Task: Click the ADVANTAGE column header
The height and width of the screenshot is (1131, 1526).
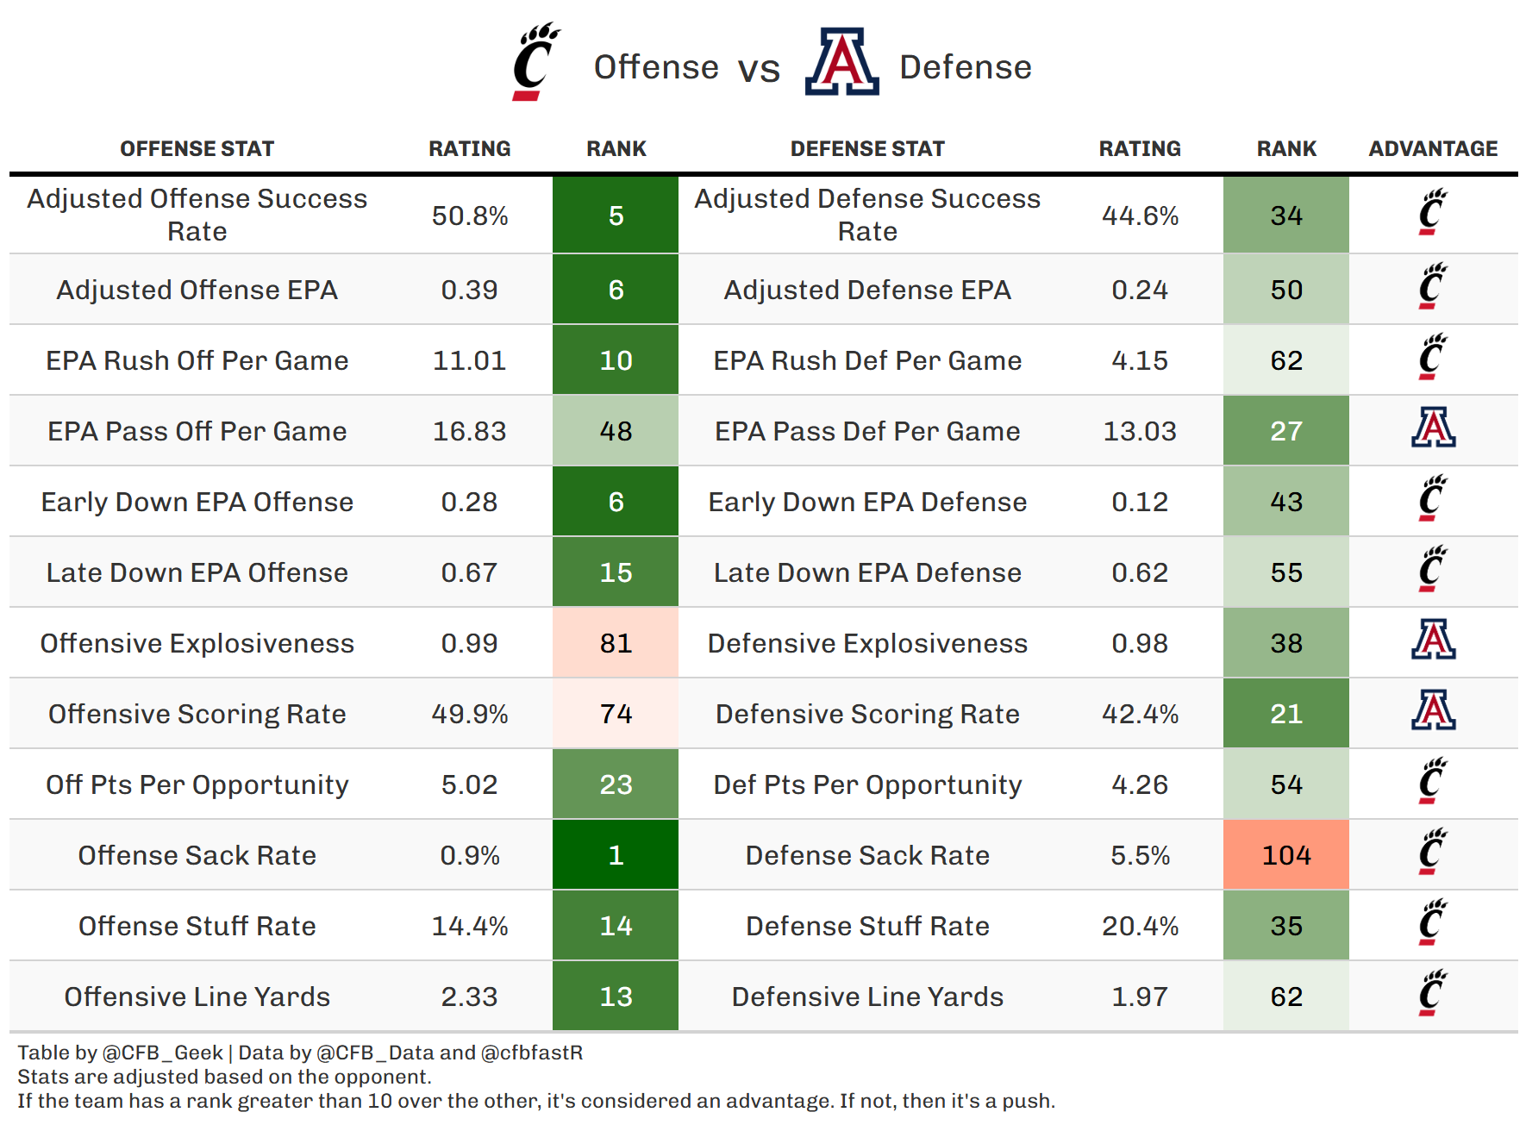Action: (1433, 149)
